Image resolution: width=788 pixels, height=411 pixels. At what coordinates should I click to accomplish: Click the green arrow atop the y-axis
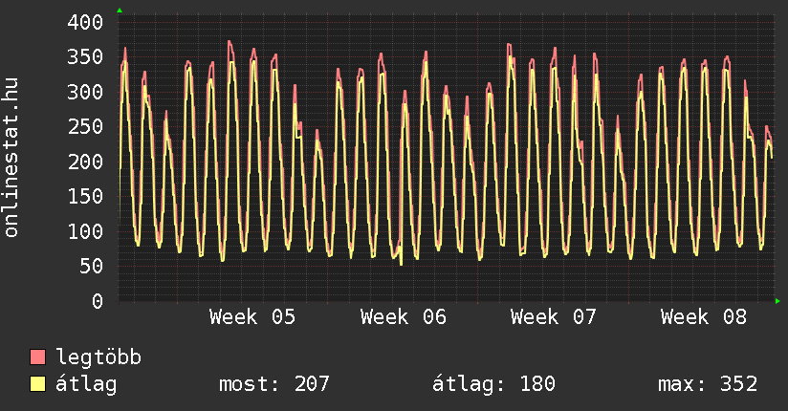pos(120,11)
